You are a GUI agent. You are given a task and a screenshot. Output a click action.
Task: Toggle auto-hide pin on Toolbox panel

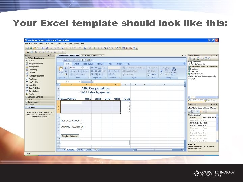tap(51, 55)
